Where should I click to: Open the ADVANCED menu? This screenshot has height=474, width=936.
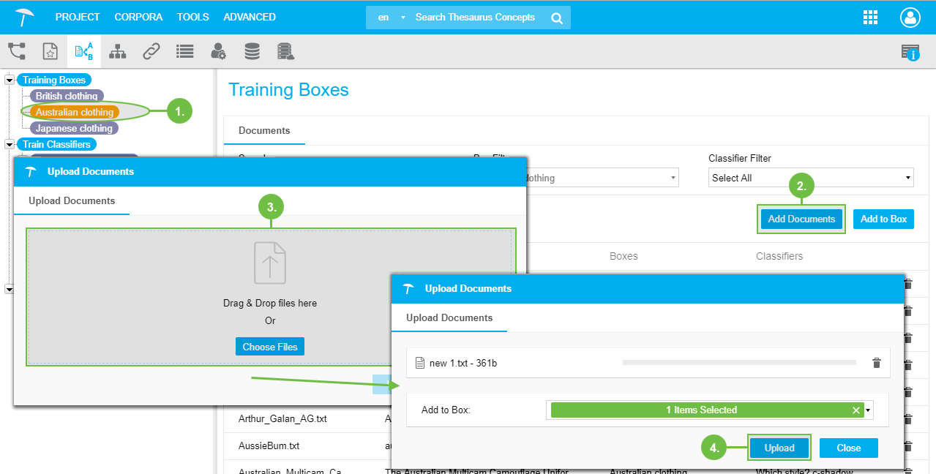click(250, 17)
